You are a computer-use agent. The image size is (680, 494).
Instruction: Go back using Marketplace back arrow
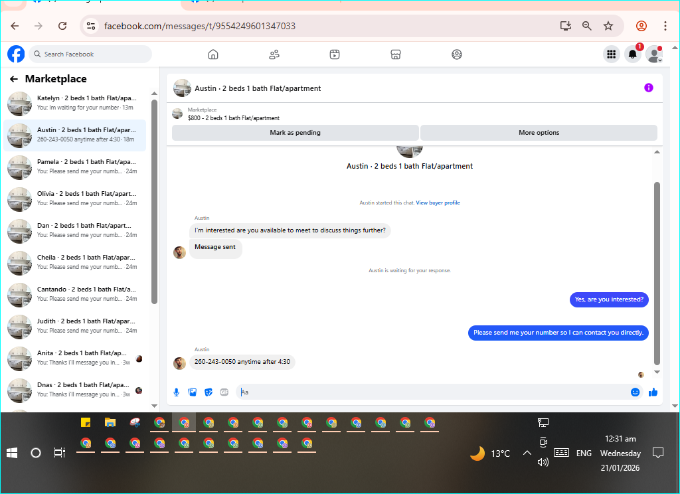(x=14, y=79)
